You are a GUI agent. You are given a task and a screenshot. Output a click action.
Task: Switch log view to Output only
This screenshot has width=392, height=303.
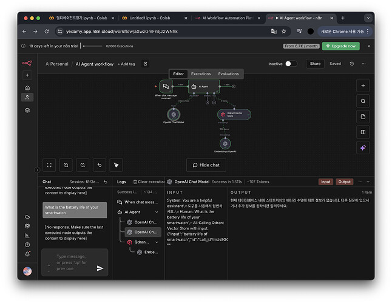[x=344, y=182]
